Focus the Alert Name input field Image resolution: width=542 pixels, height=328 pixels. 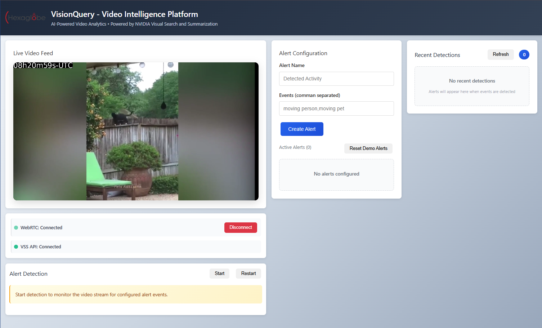[x=336, y=79]
